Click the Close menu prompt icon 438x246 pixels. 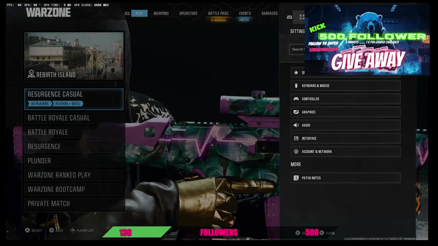(x=321, y=233)
